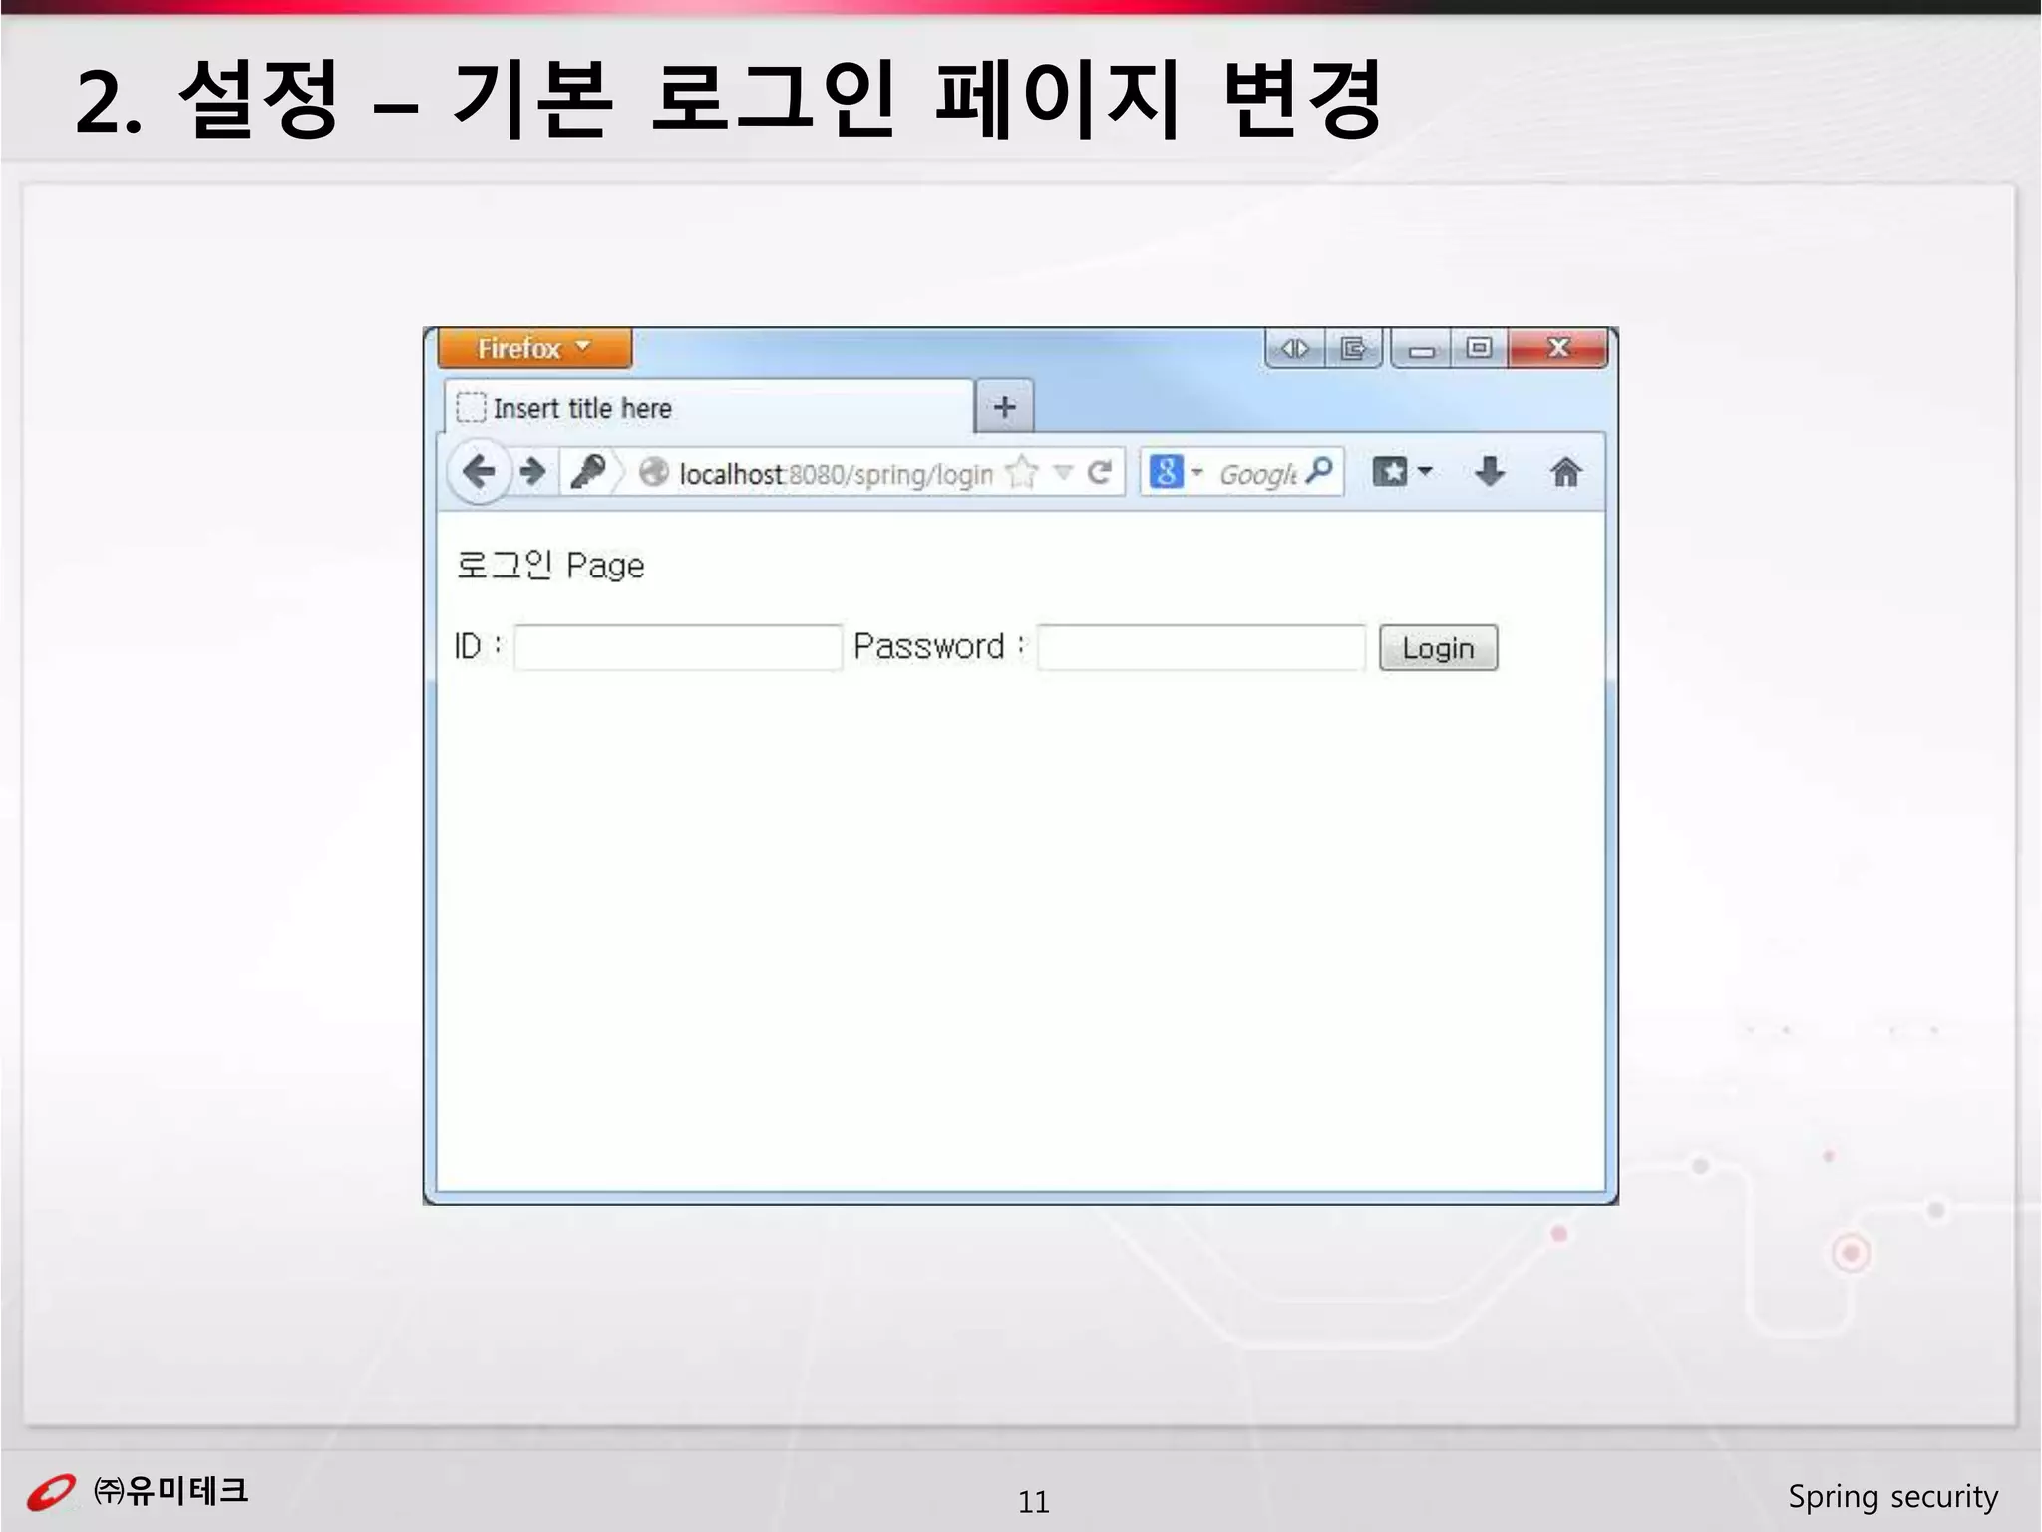Screen dimensions: 2042x1532
Task: Close the Firefox window
Action: pos(1558,348)
